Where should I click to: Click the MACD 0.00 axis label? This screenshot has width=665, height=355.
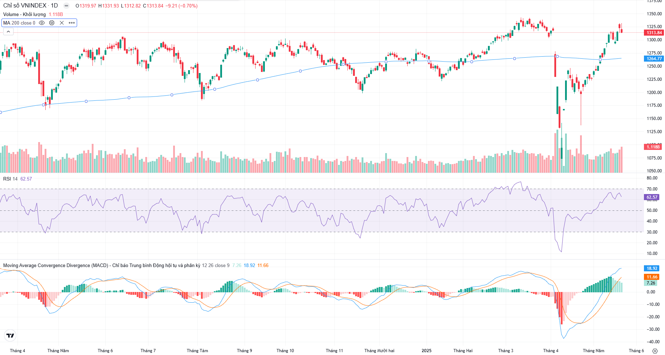(x=651, y=292)
